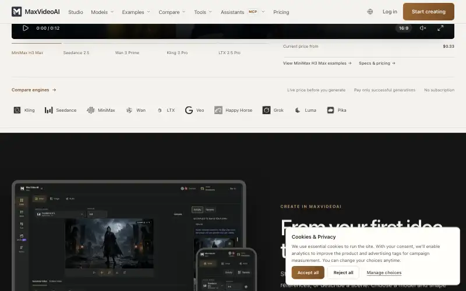Click the 'Cookies & Privacy' title
Screen dimensions: 466x291
click(x=313, y=237)
